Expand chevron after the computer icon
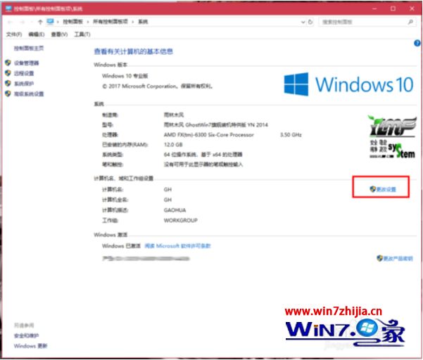Image resolution: width=423 pixels, height=360 pixels. click(x=58, y=22)
